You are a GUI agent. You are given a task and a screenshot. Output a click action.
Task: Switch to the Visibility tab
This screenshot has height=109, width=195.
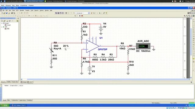click(x=9, y=82)
